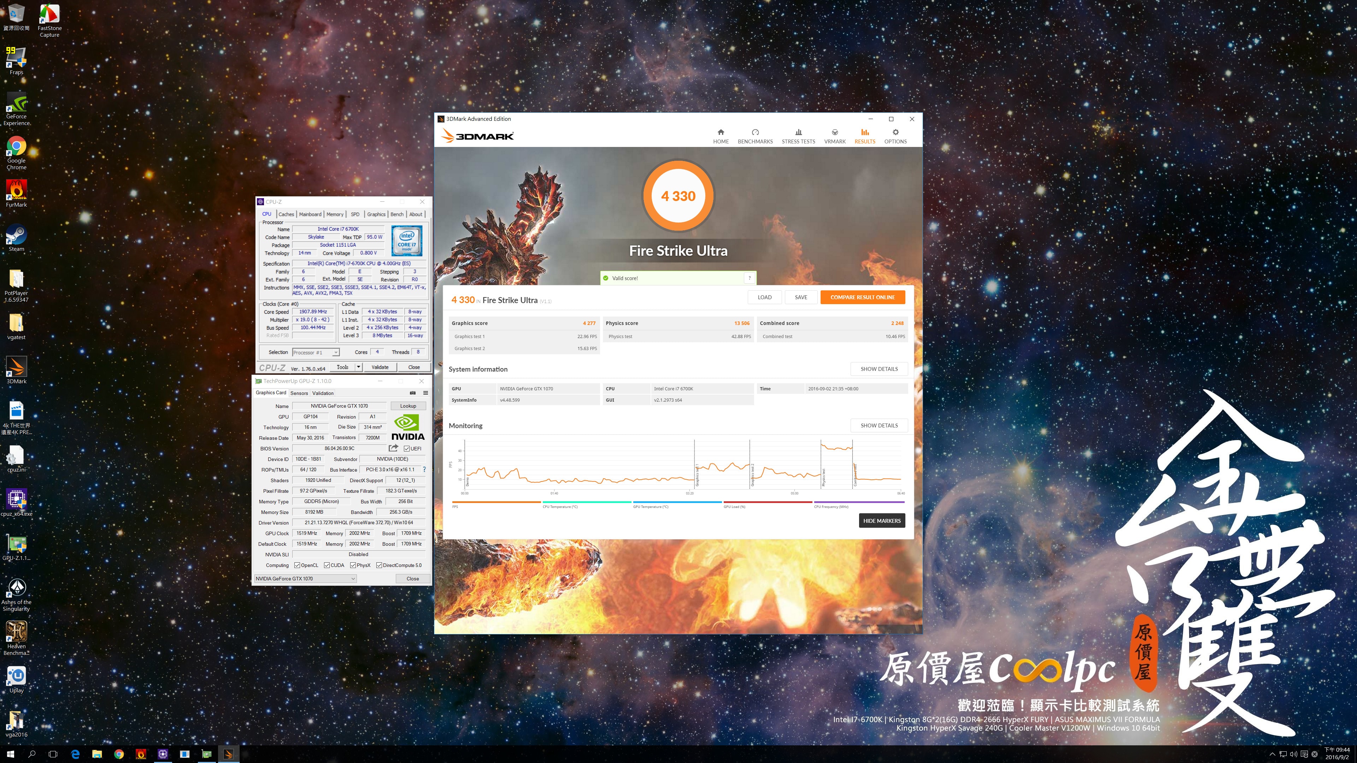Go to STRESS TESTS in 3DMark
The image size is (1357, 763).
click(798, 136)
